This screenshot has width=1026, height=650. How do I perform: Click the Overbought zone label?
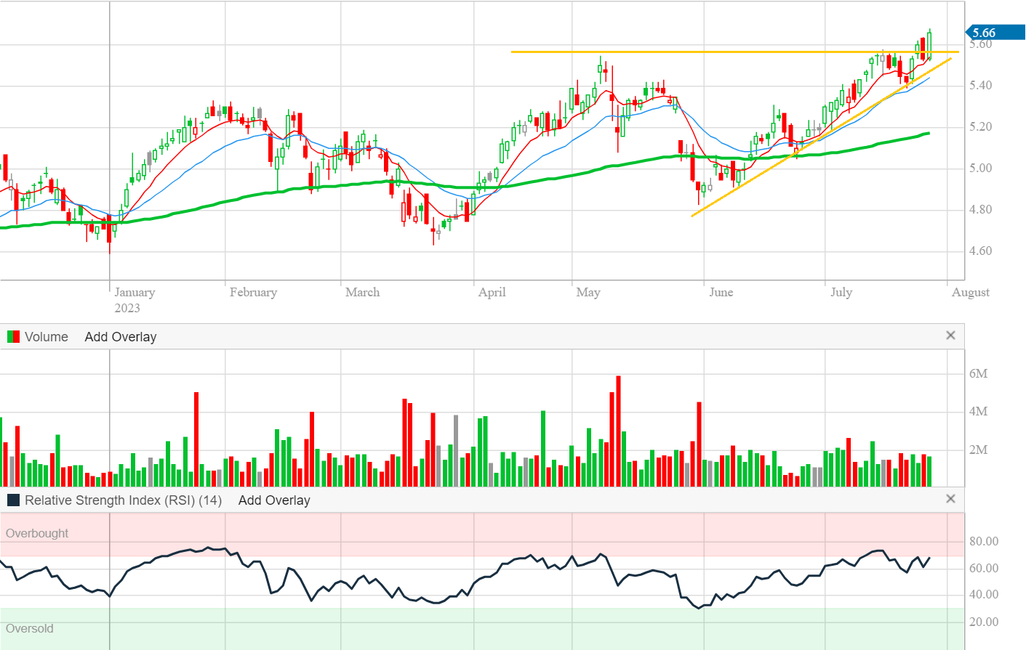[37, 533]
